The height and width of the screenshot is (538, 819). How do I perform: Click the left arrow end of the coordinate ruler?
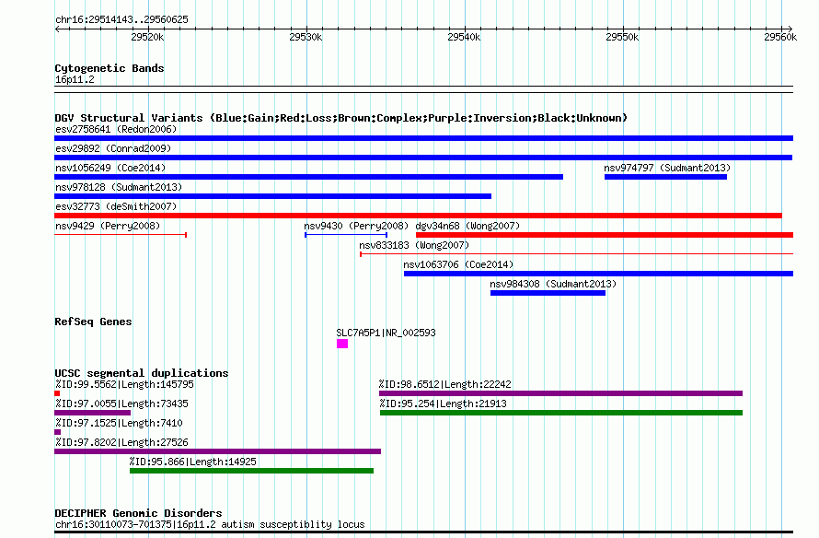pyautogui.click(x=57, y=29)
